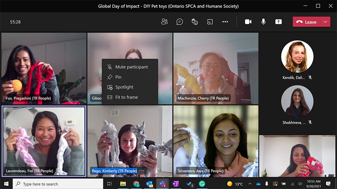Click the breakout rooms icon
This screenshot has width=337, height=189.
tap(210, 22)
